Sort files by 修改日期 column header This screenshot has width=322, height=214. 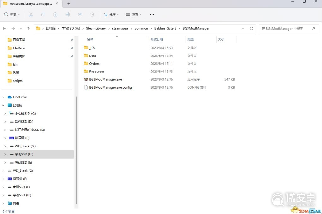tap(157, 39)
